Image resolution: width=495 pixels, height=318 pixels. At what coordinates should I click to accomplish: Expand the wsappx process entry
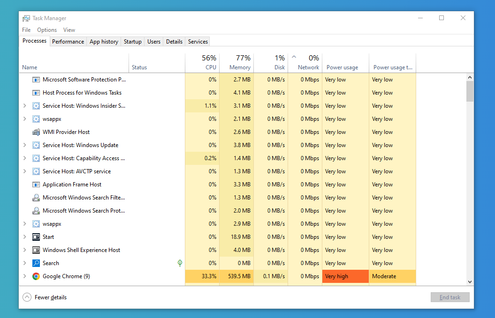click(x=25, y=119)
